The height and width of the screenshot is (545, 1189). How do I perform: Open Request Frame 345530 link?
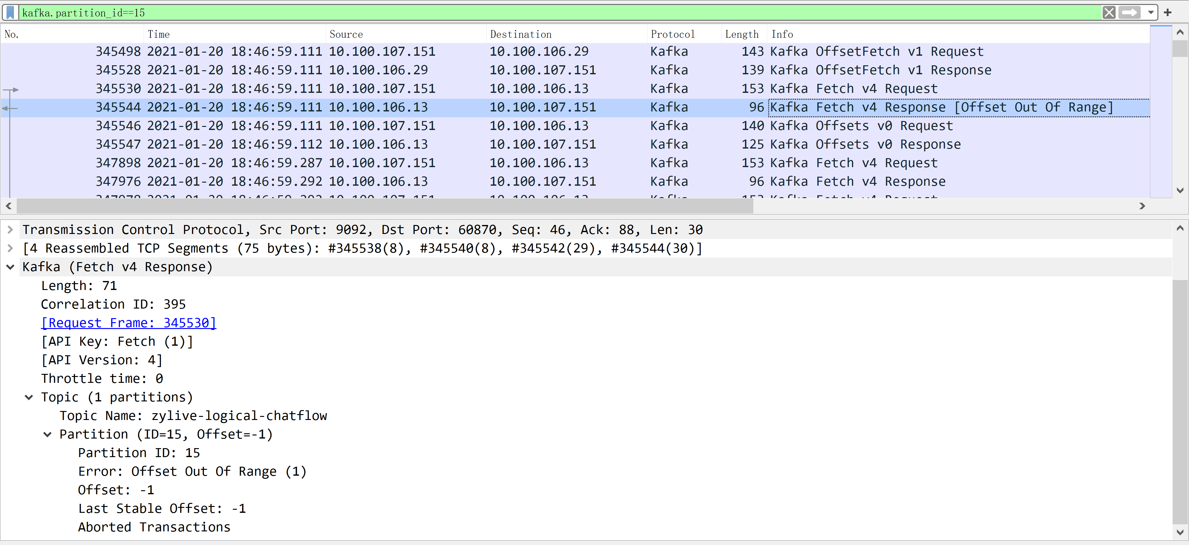(x=128, y=323)
